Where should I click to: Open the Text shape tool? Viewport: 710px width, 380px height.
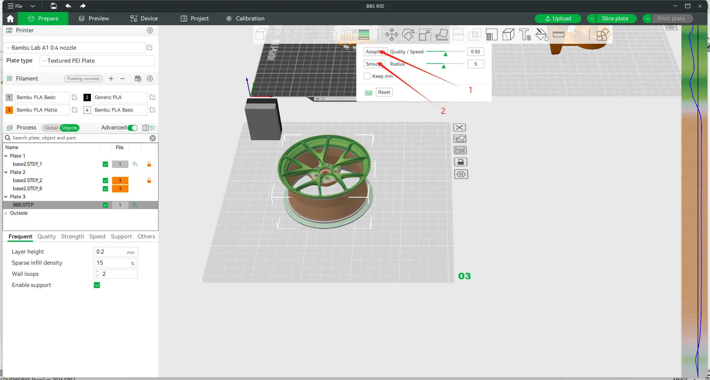(525, 35)
